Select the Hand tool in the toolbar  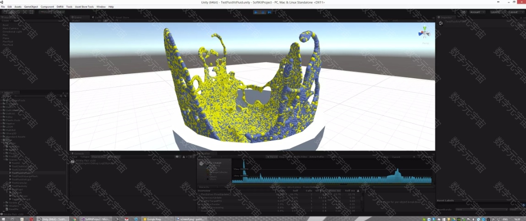(5, 12)
